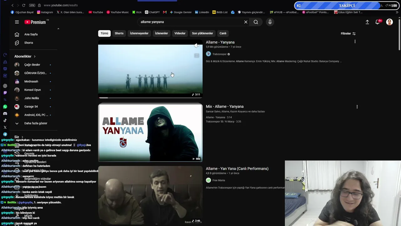Open the Google Gemini bookmark
The height and width of the screenshot is (226, 401).
point(180,12)
